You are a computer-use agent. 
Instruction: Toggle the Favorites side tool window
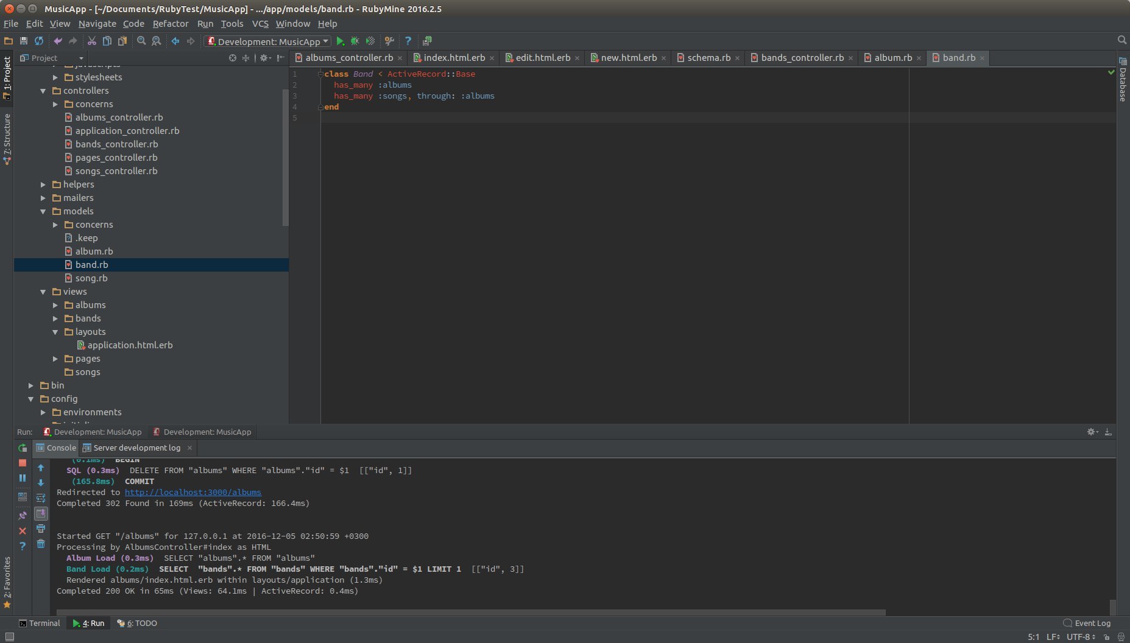[7, 582]
